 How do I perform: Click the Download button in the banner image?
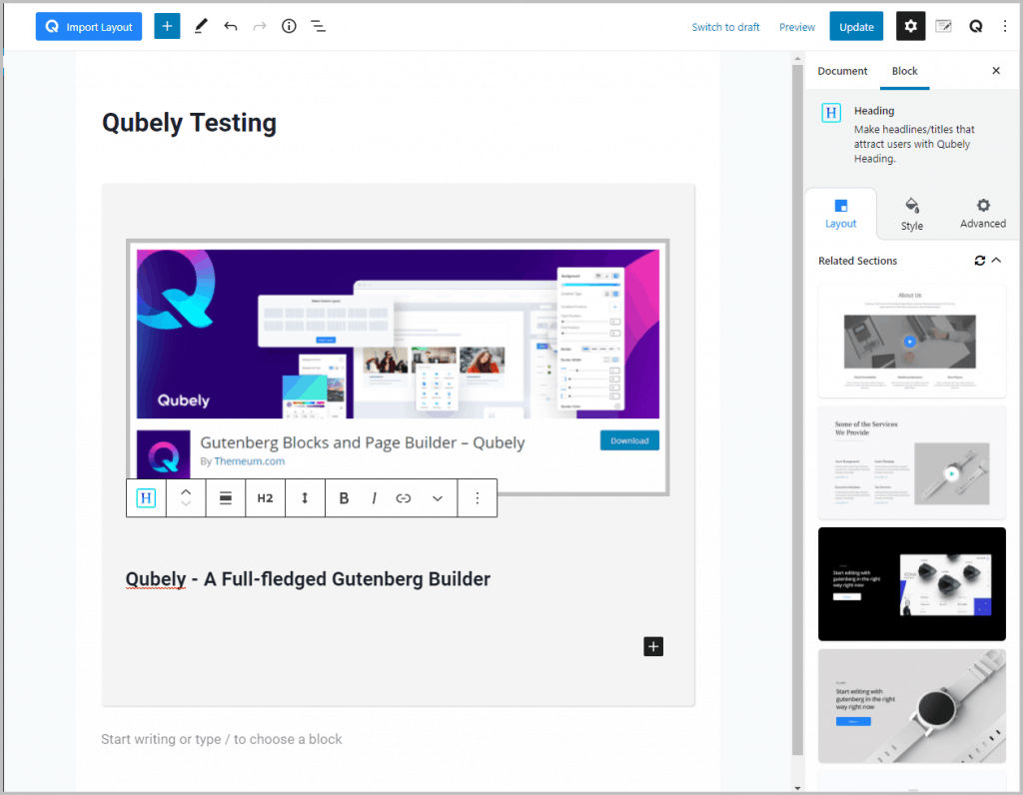pos(629,440)
